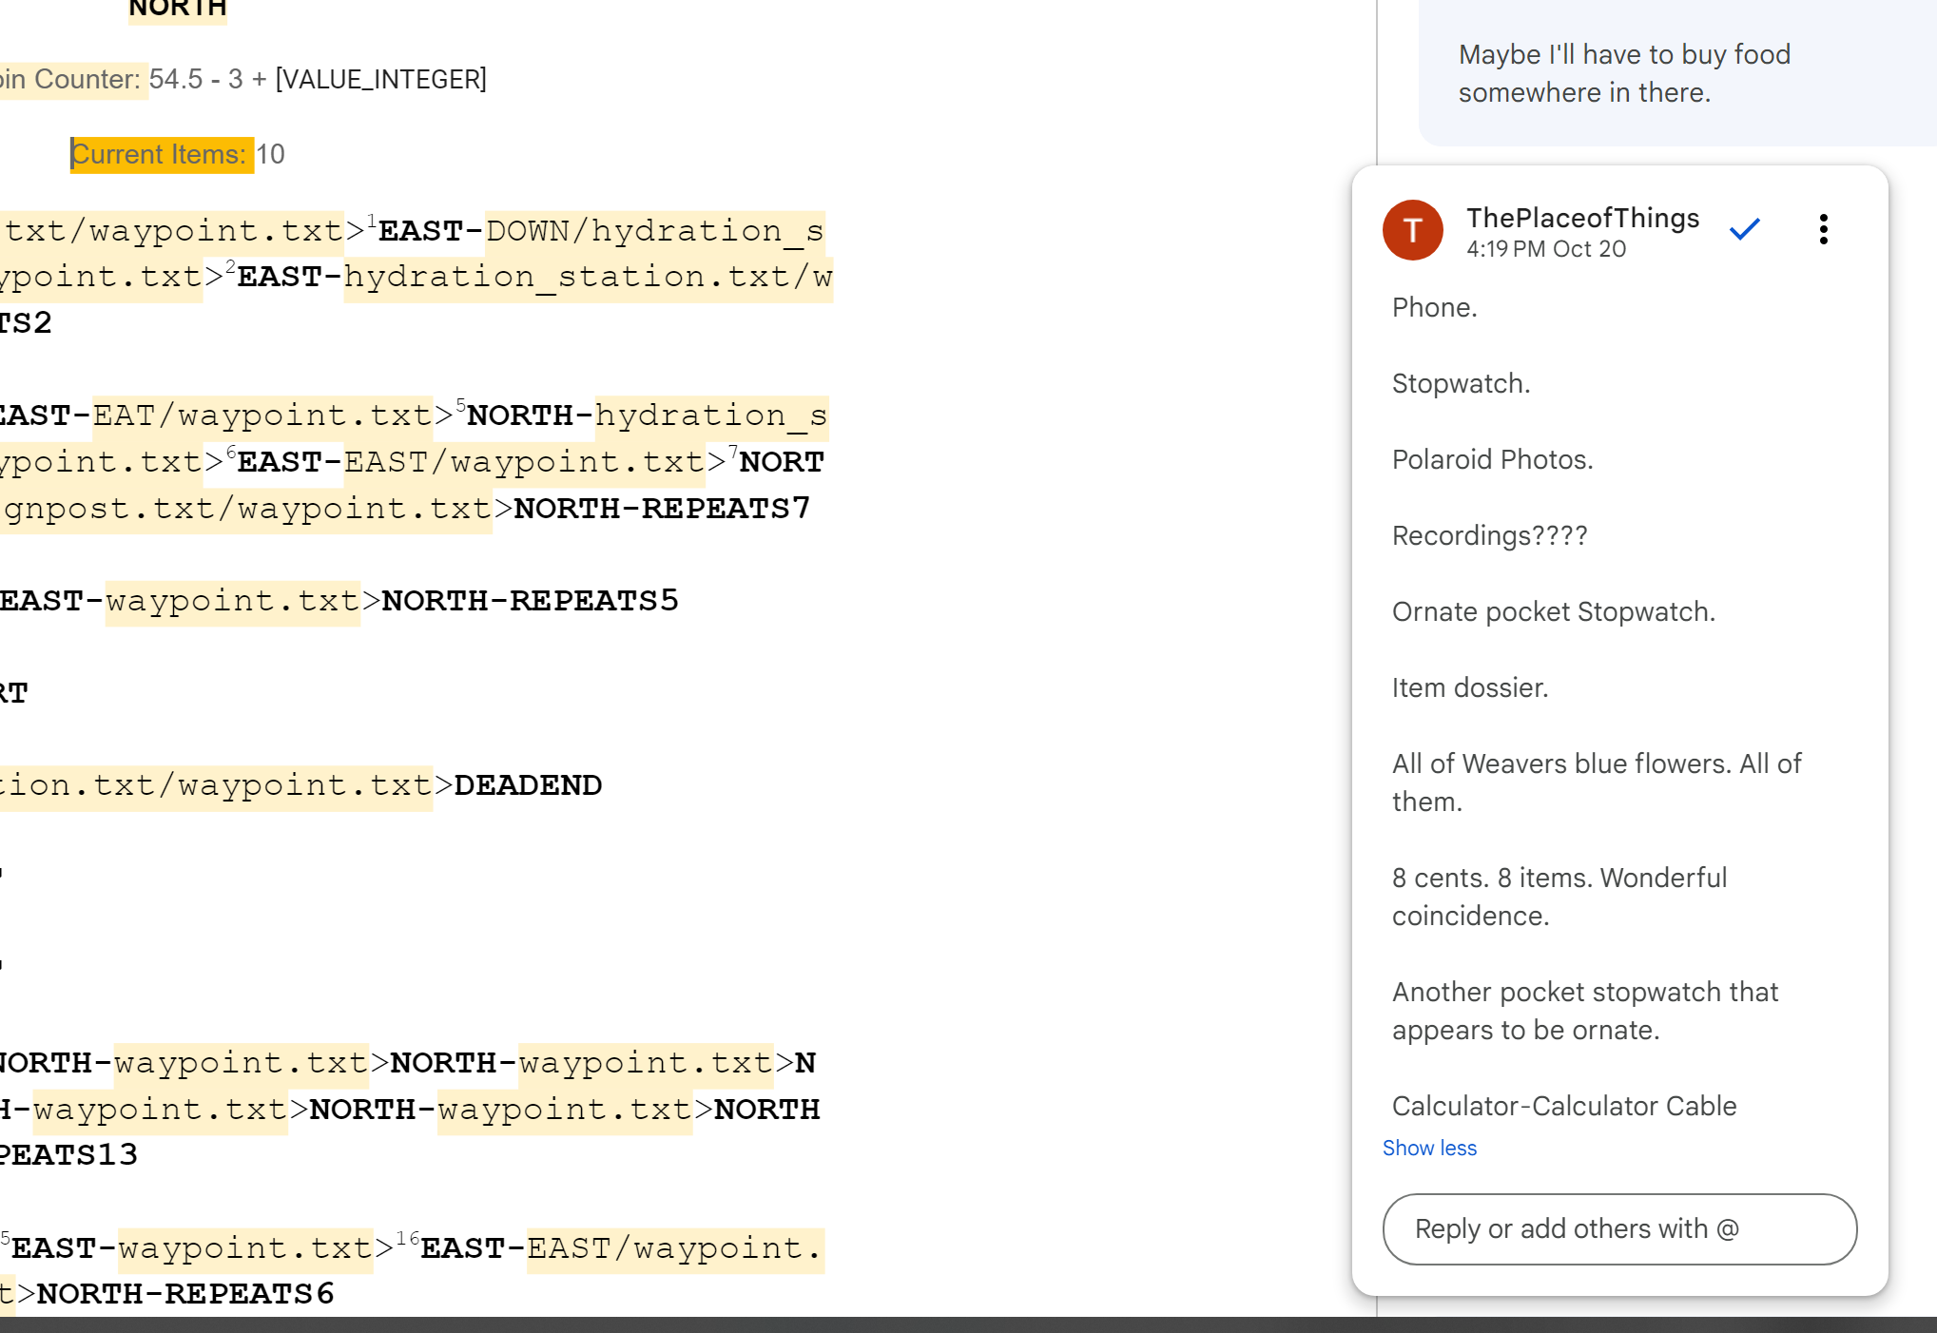The width and height of the screenshot is (1937, 1333).
Task: Click the "Recordings????" comment line
Action: pyautogui.click(x=1489, y=535)
